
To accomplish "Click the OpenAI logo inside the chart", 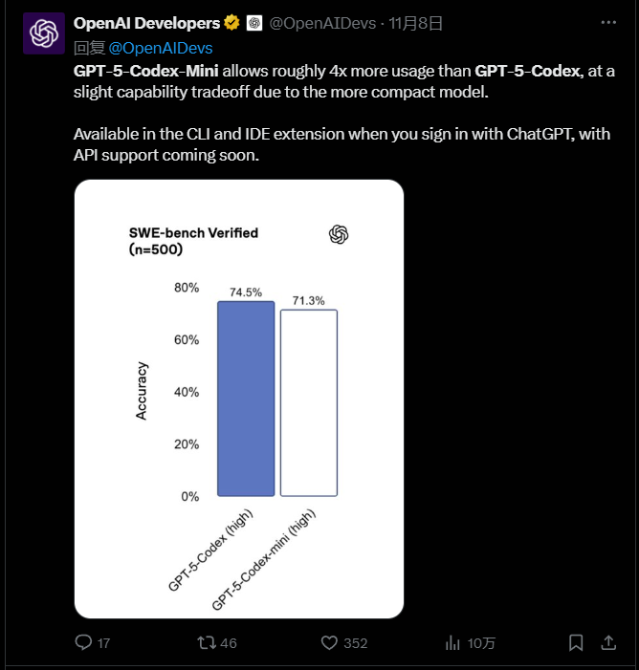I will tap(339, 235).
